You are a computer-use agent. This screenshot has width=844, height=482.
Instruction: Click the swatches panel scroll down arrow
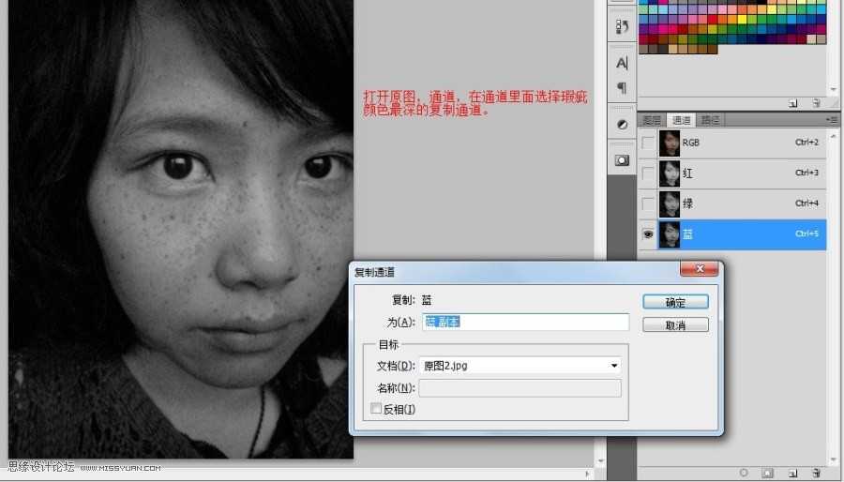click(x=834, y=89)
